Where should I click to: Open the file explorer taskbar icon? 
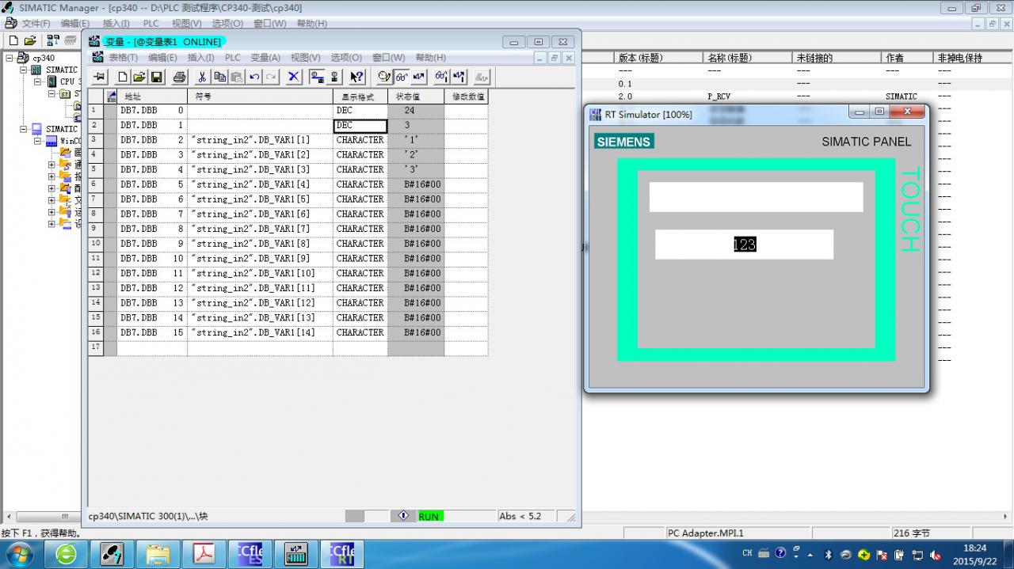(x=158, y=554)
